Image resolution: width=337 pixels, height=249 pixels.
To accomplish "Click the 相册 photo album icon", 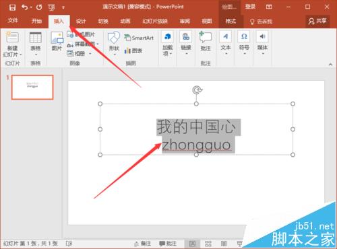I will 70,53.
